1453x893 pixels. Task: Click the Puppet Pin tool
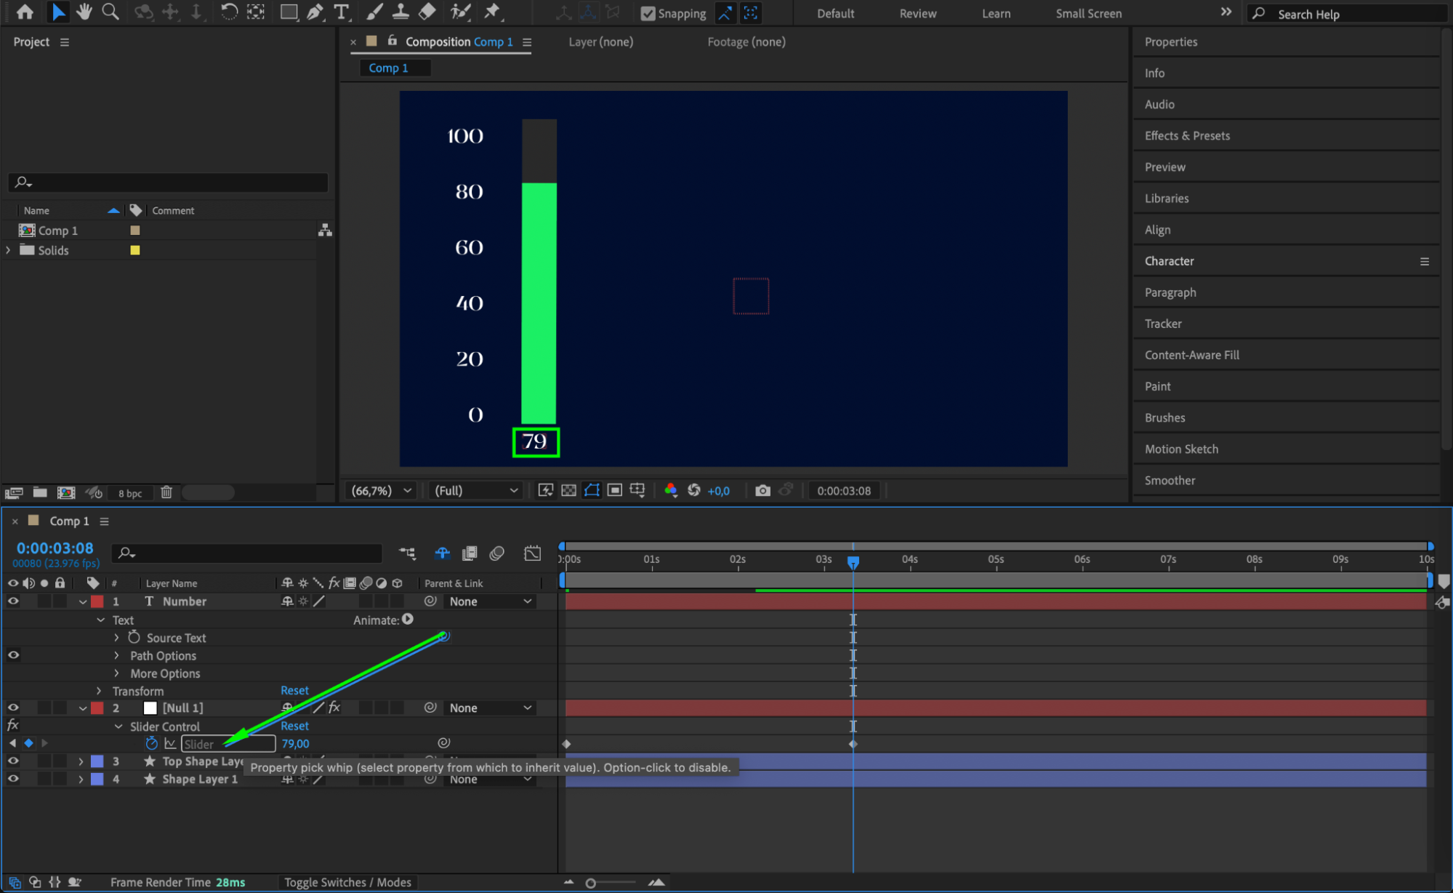click(492, 12)
